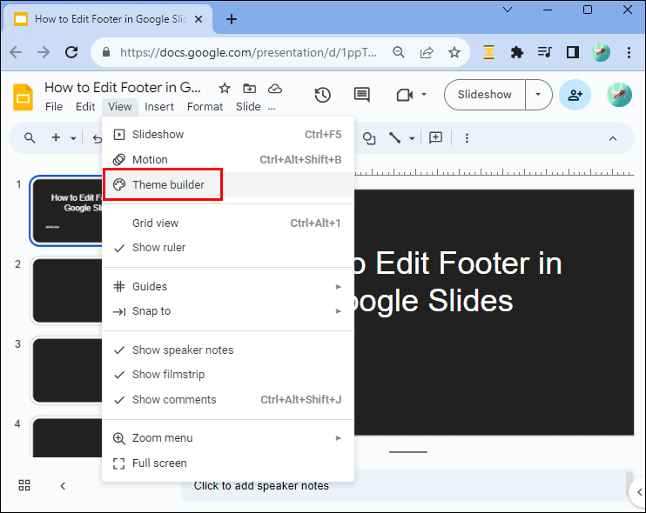Open the Slideshow dropdown arrow
This screenshot has width=646, height=513.
pos(538,95)
